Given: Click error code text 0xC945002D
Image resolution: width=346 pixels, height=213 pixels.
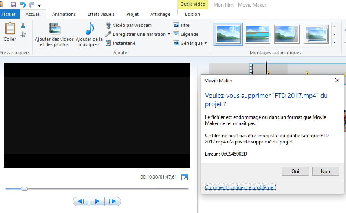Looking at the screenshot, I should [x=234, y=154].
